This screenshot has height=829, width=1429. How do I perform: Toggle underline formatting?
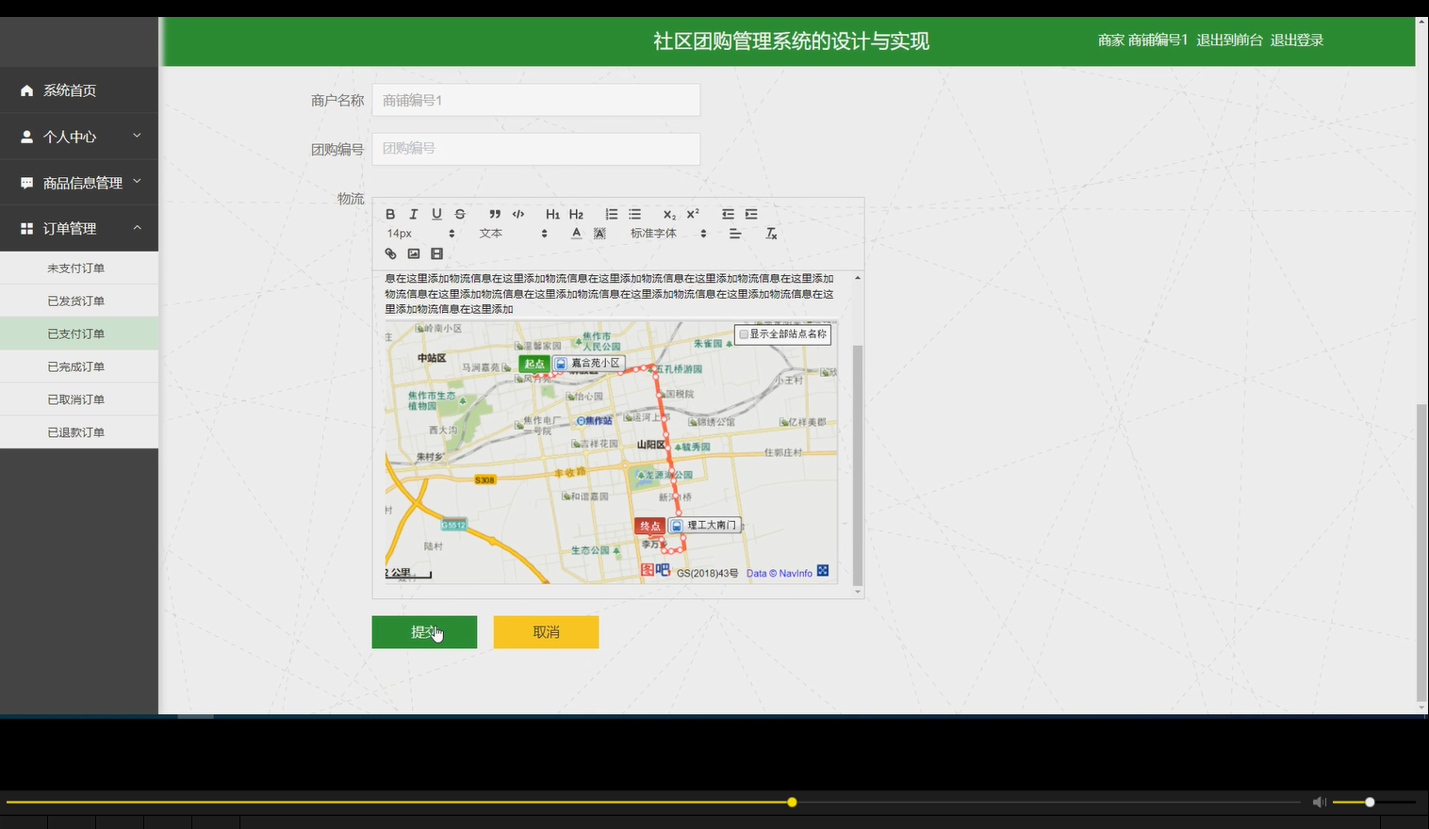click(x=436, y=214)
